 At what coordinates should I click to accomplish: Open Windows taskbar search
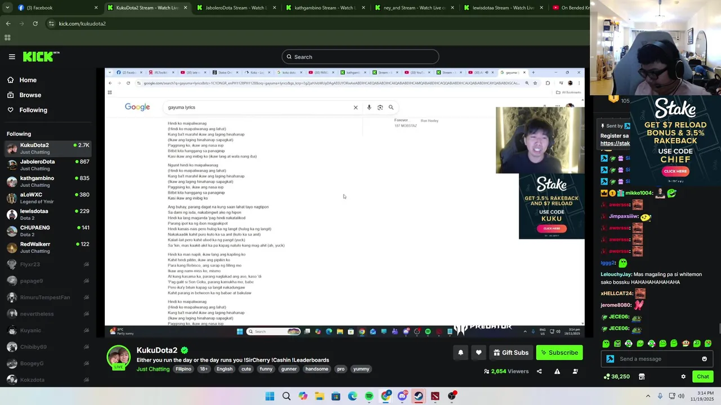[x=286, y=396]
